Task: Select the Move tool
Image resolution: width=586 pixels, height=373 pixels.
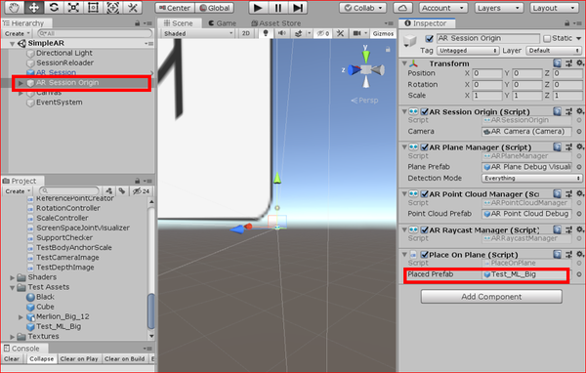Action: tap(34, 8)
